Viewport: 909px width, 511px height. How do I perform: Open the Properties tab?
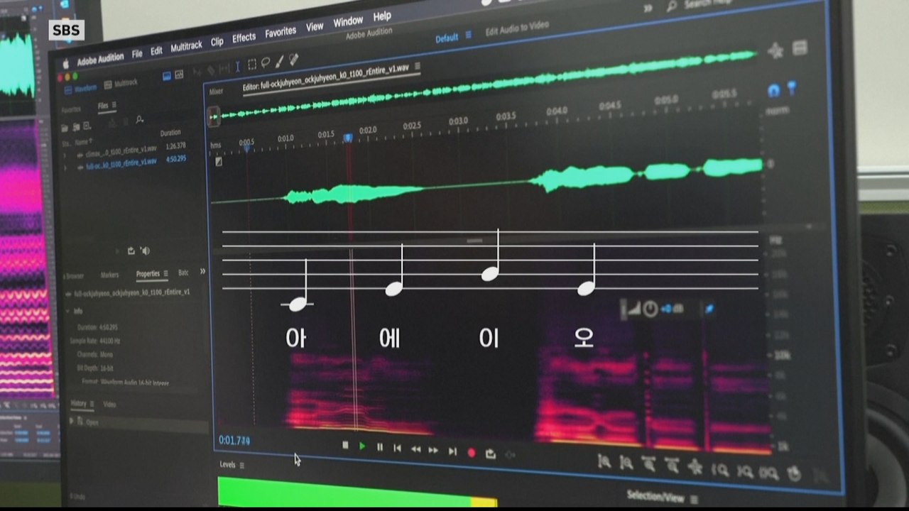[x=148, y=274]
